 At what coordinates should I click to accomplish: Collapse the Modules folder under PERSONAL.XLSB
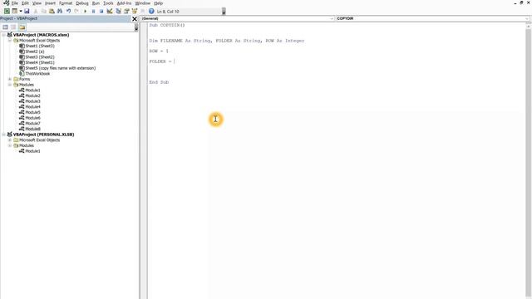[10, 145]
